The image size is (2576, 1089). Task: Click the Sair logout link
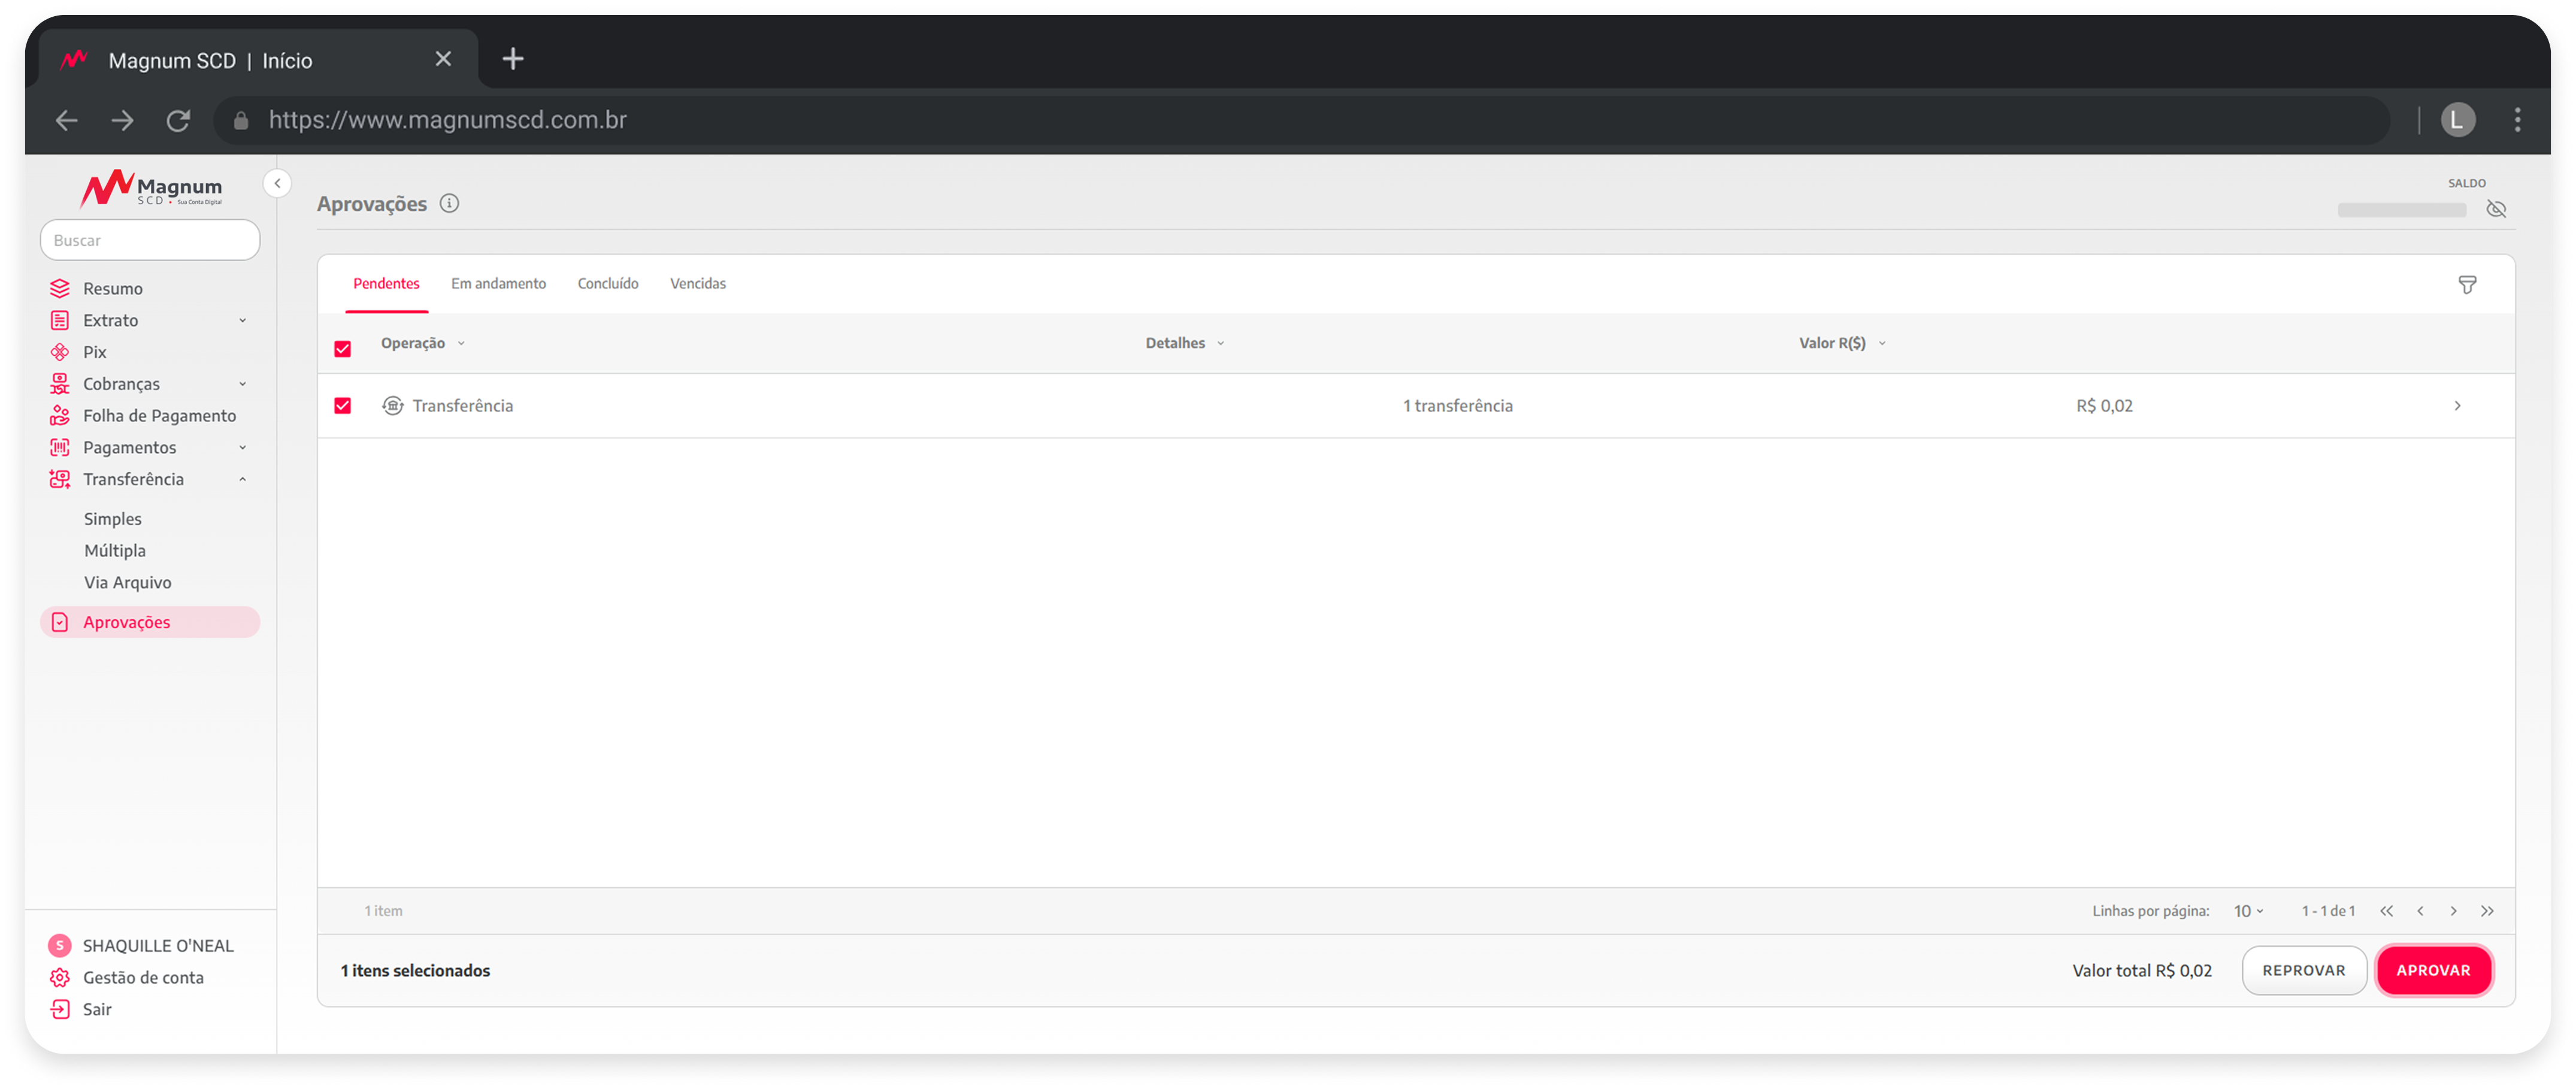97,1010
